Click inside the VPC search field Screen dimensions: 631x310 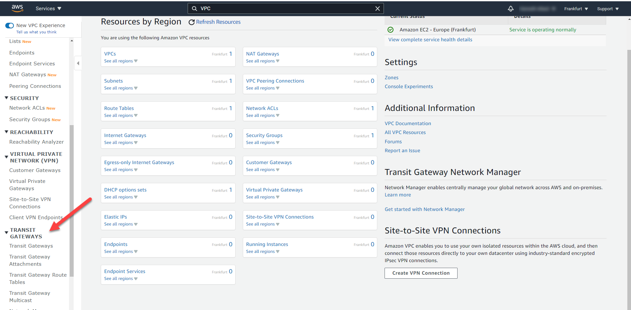[x=284, y=8]
